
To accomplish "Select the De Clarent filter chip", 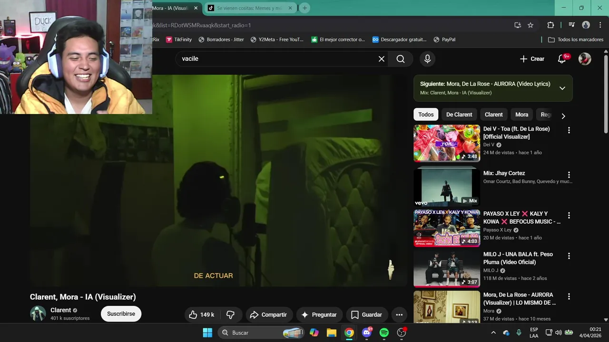I will [x=459, y=114].
